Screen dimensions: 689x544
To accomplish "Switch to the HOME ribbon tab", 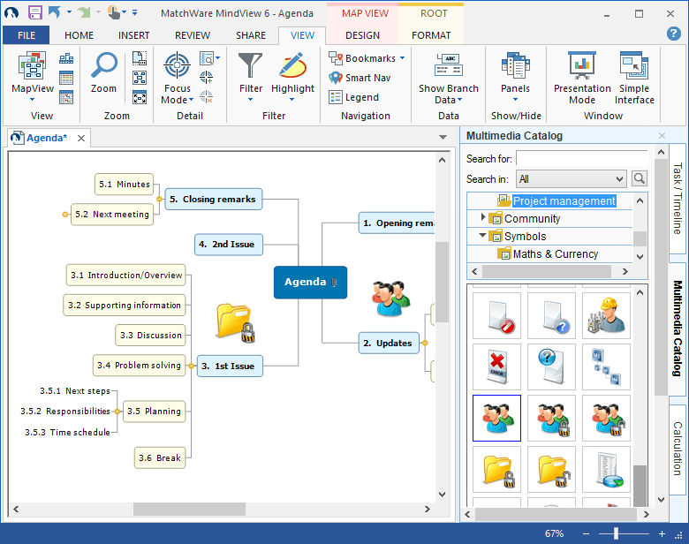I will [x=79, y=35].
